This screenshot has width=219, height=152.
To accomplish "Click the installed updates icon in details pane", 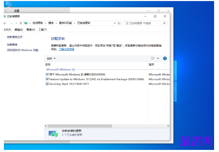I will click(53, 134).
